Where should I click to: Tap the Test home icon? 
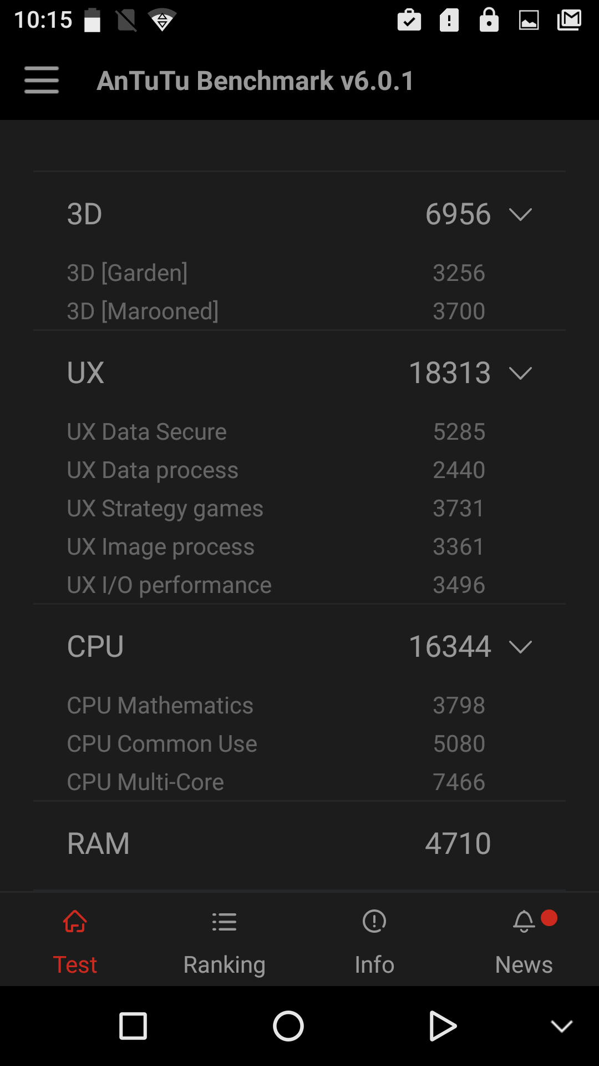[75, 922]
